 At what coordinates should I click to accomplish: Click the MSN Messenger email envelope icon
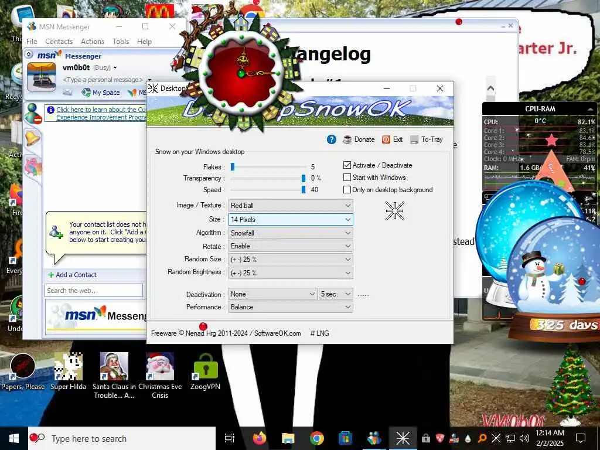point(67,92)
